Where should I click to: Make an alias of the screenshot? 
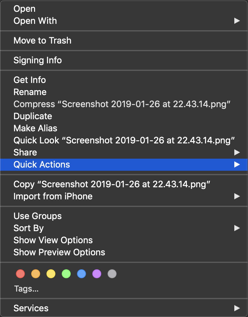click(x=35, y=128)
